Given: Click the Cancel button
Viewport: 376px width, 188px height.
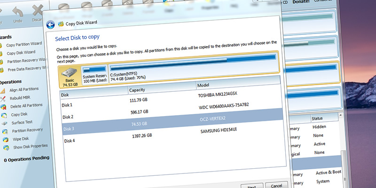Looking at the screenshot, I should (276, 185).
